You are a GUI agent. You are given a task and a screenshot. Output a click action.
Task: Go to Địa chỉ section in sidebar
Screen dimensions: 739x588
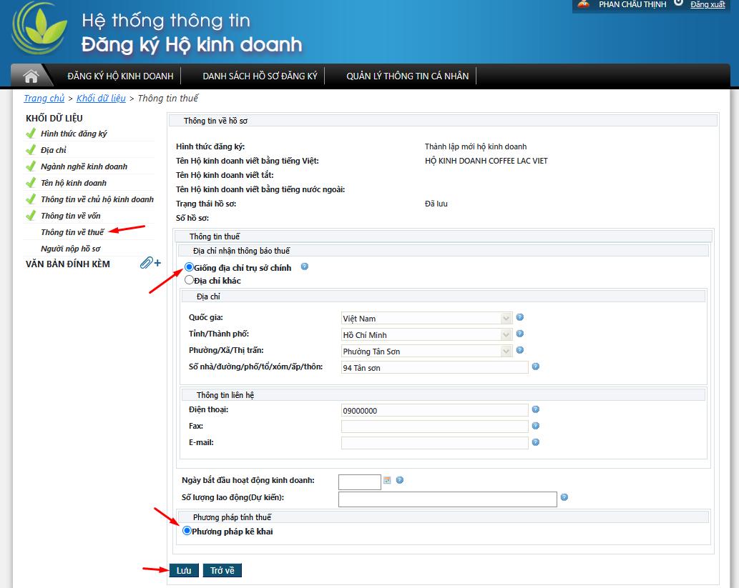pyautogui.click(x=53, y=150)
